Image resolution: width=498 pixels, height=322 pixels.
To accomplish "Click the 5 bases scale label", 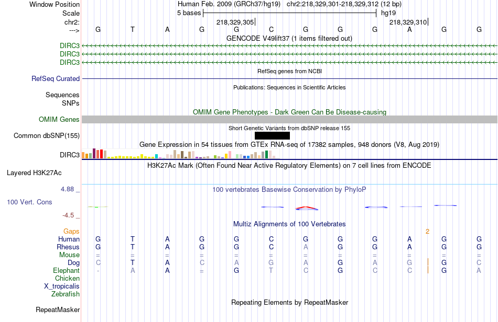I will [189, 13].
